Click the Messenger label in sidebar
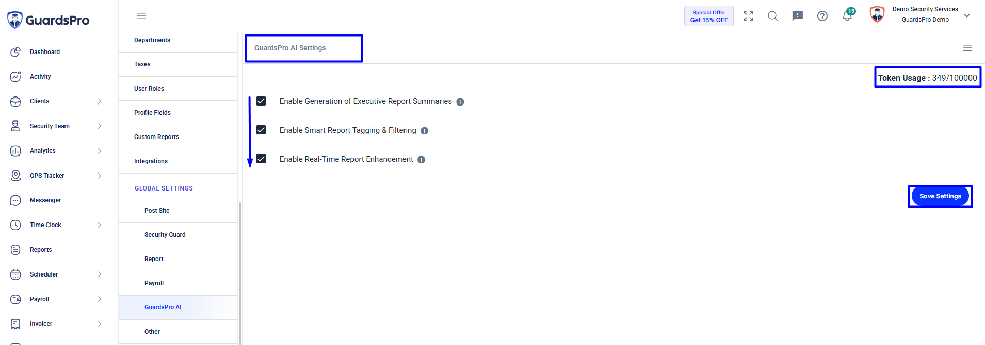Viewport: 985px width, 345px height. click(x=45, y=200)
